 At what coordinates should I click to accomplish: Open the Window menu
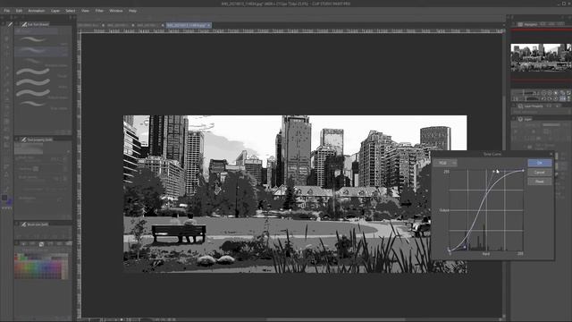pyautogui.click(x=116, y=11)
